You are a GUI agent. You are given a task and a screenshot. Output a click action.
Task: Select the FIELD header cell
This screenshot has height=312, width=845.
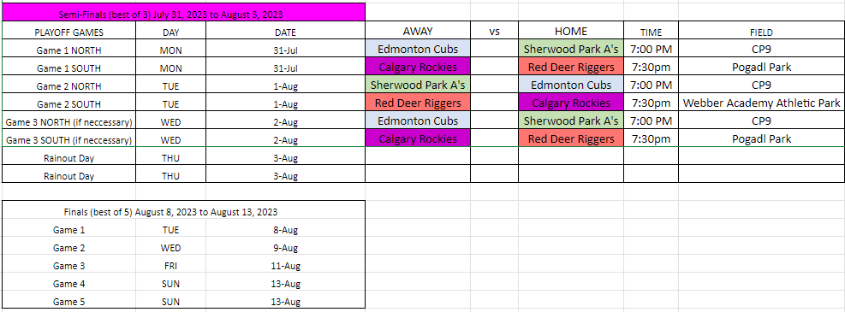tap(761, 31)
